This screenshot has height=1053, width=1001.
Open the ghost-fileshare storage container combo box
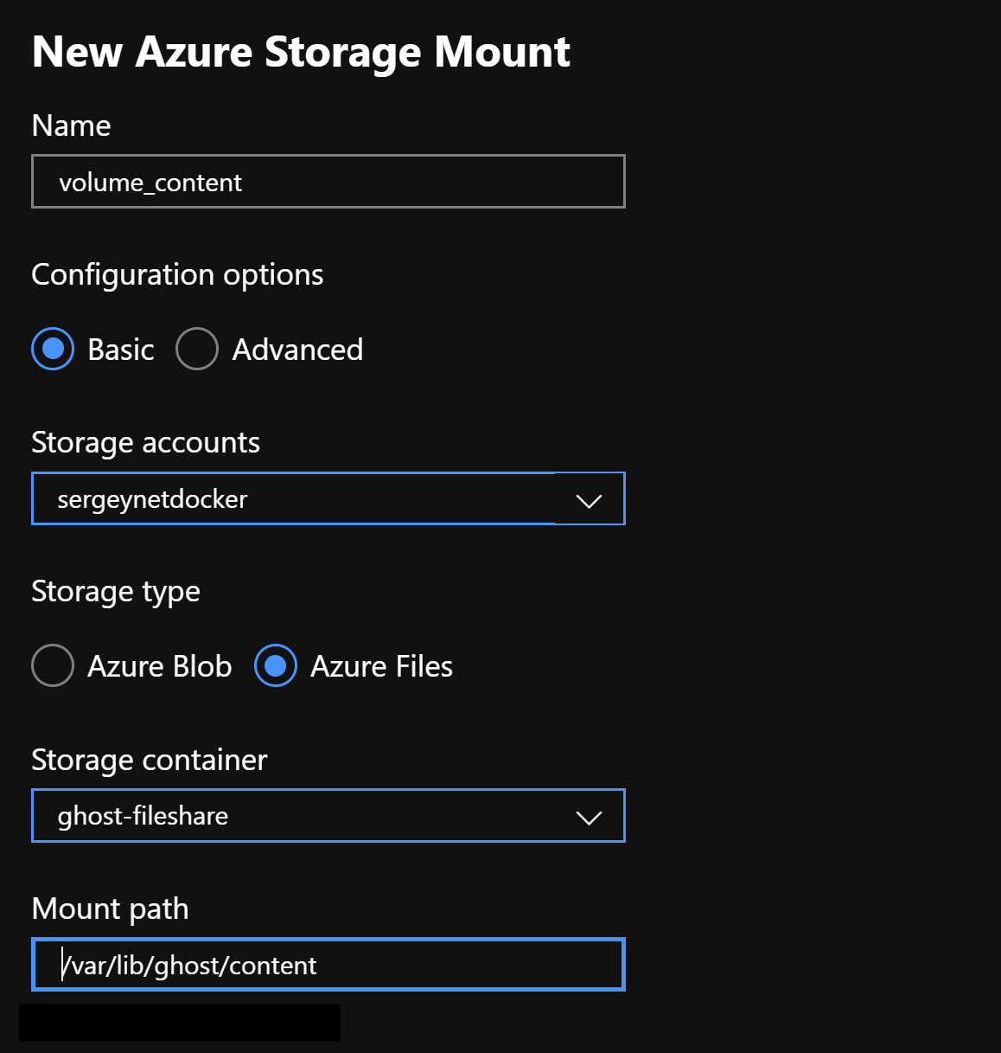[x=294, y=816]
